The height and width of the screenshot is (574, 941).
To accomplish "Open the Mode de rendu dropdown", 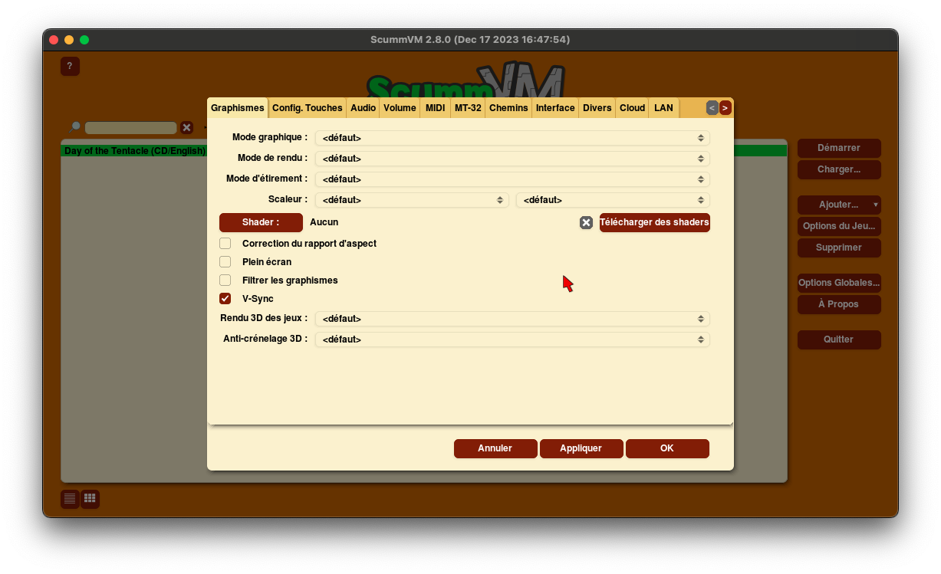I will [x=512, y=159].
